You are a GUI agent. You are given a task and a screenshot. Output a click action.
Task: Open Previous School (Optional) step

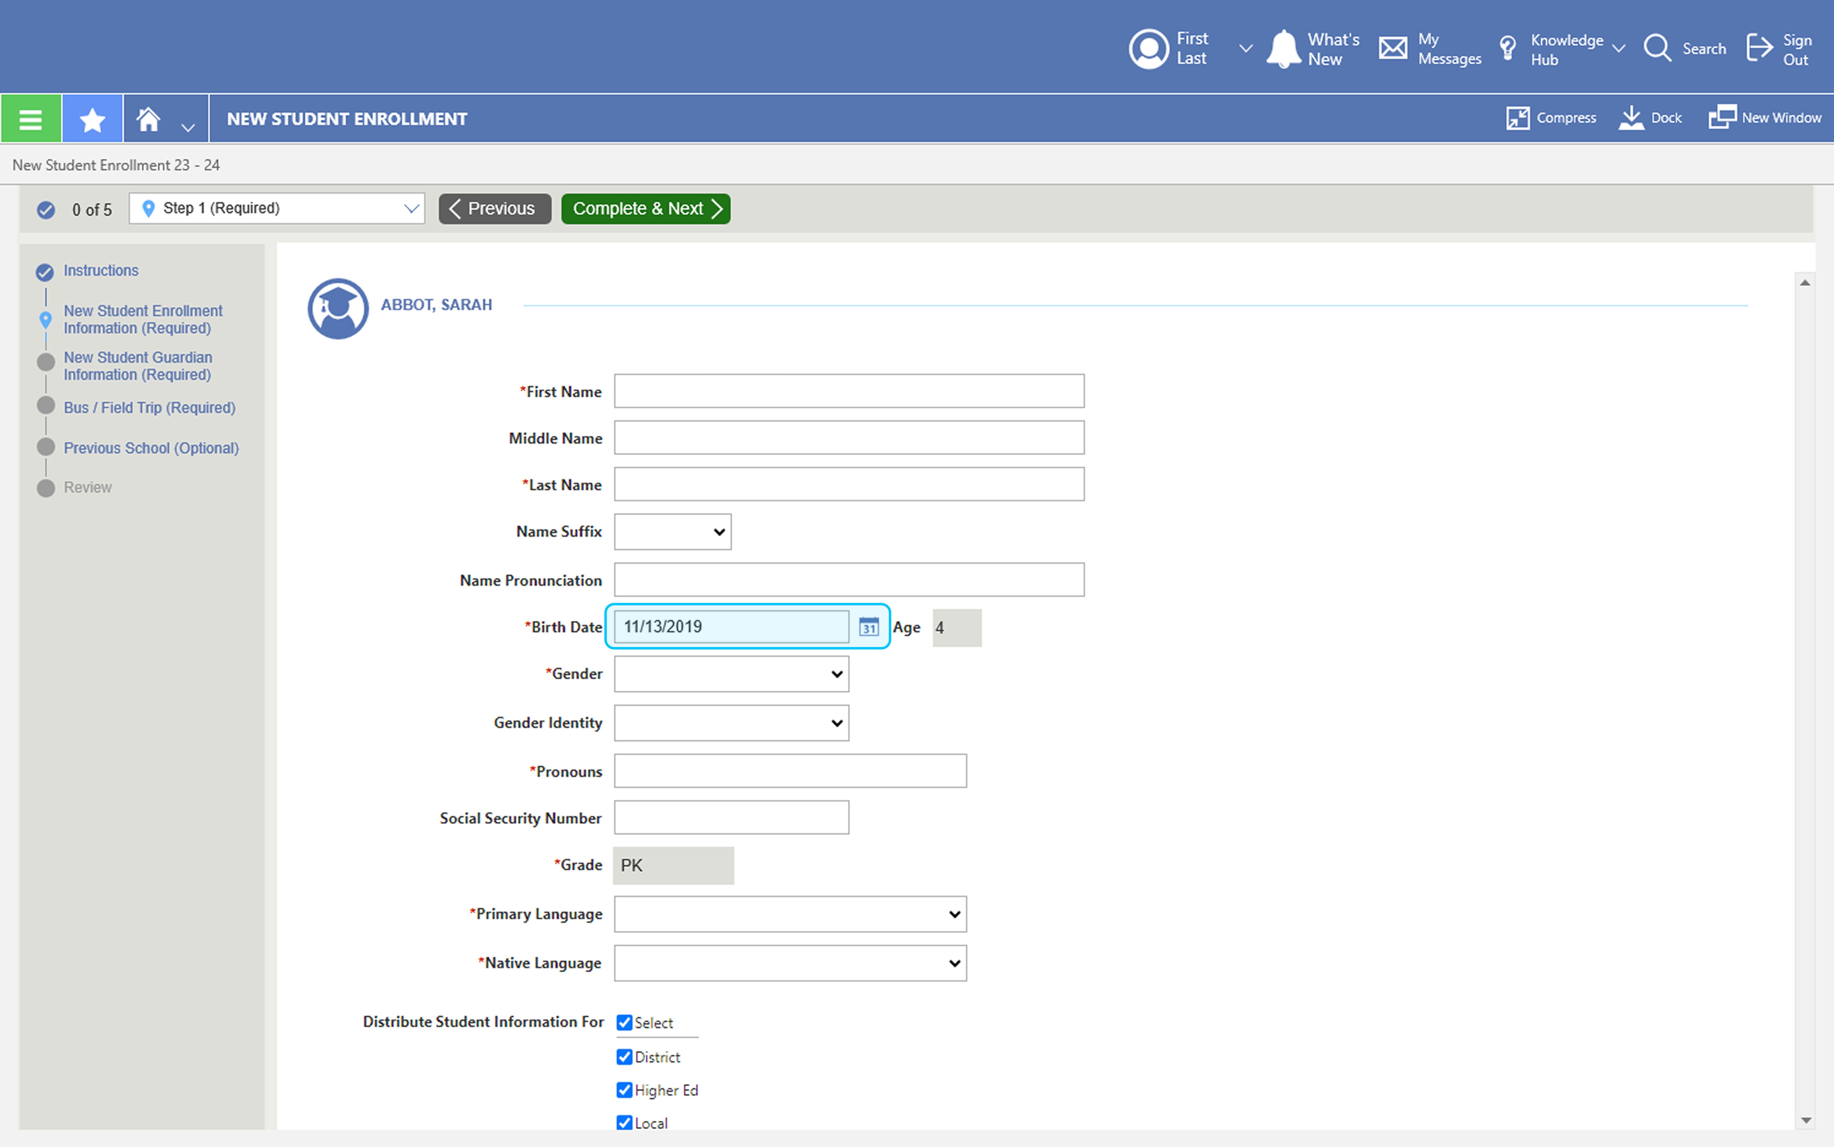tap(151, 448)
